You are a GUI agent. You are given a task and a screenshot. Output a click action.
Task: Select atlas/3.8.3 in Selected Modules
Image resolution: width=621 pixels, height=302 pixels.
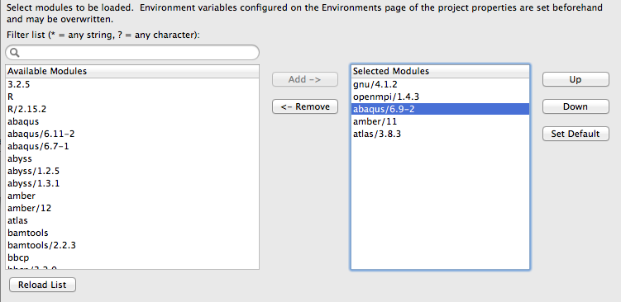[x=440, y=134]
